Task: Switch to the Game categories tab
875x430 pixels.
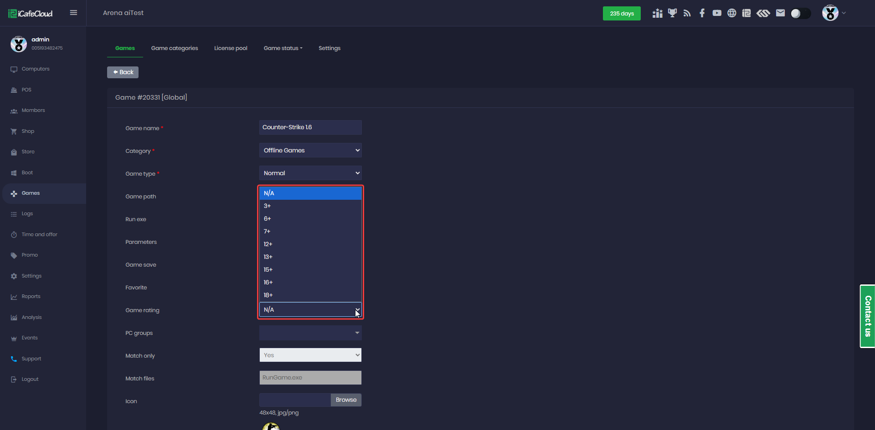Action: pos(175,48)
